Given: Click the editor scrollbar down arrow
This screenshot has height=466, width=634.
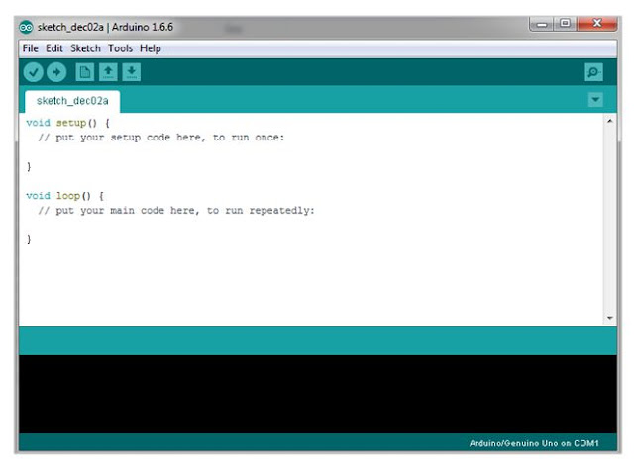Looking at the screenshot, I should point(610,318).
